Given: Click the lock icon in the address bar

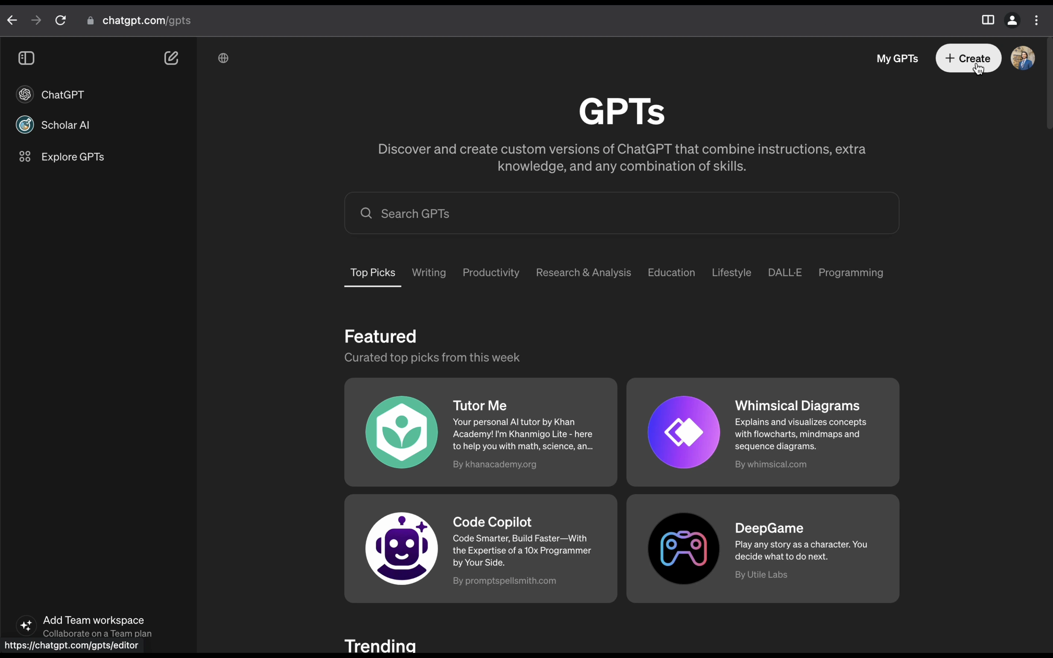Looking at the screenshot, I should [x=91, y=20].
